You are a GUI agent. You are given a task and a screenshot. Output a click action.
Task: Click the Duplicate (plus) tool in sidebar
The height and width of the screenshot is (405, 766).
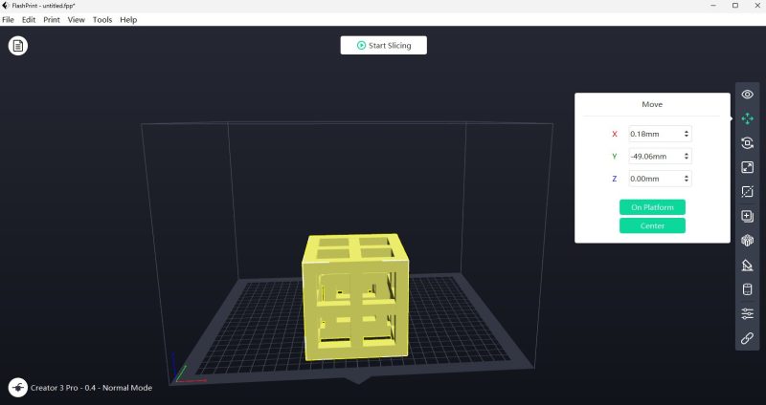point(747,216)
